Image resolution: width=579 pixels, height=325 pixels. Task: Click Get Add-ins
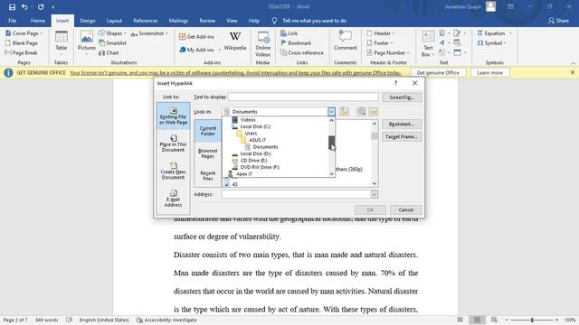(x=196, y=36)
